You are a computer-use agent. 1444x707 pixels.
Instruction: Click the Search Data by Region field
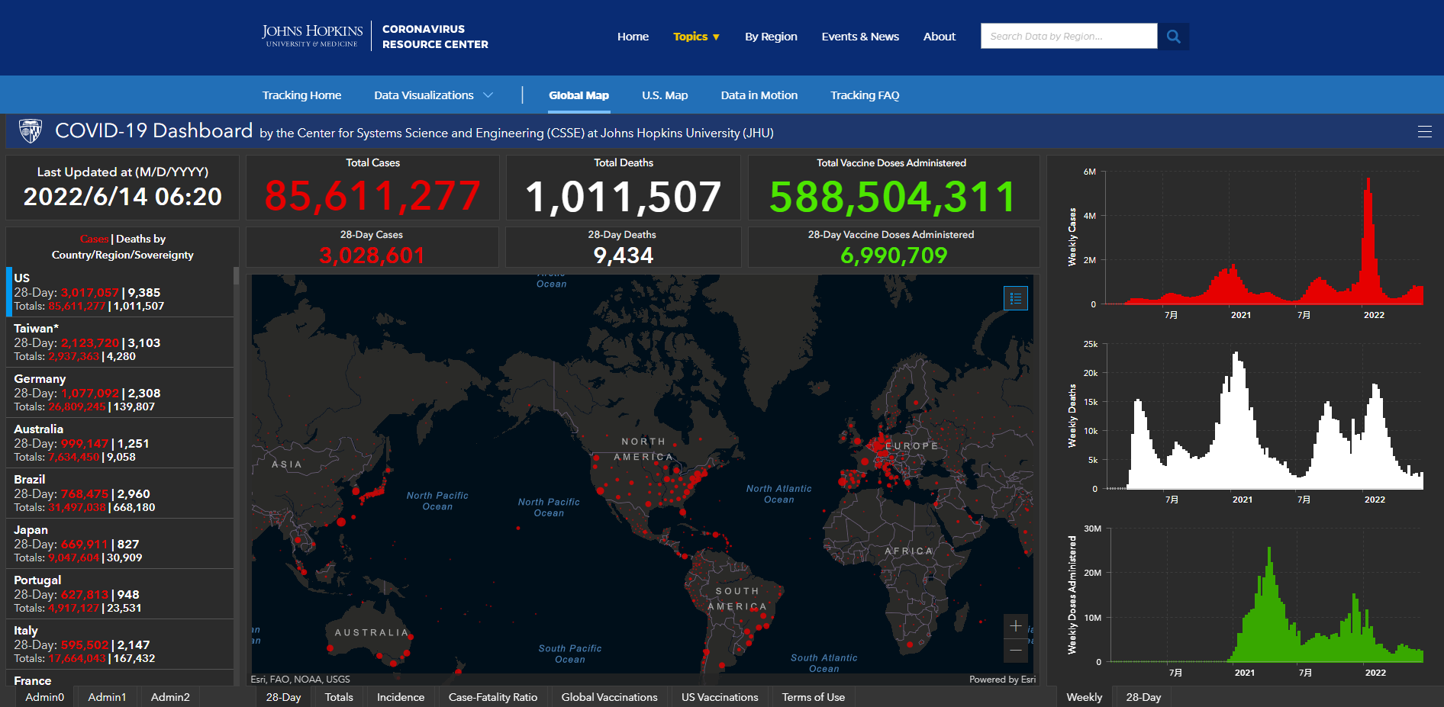coord(1068,37)
